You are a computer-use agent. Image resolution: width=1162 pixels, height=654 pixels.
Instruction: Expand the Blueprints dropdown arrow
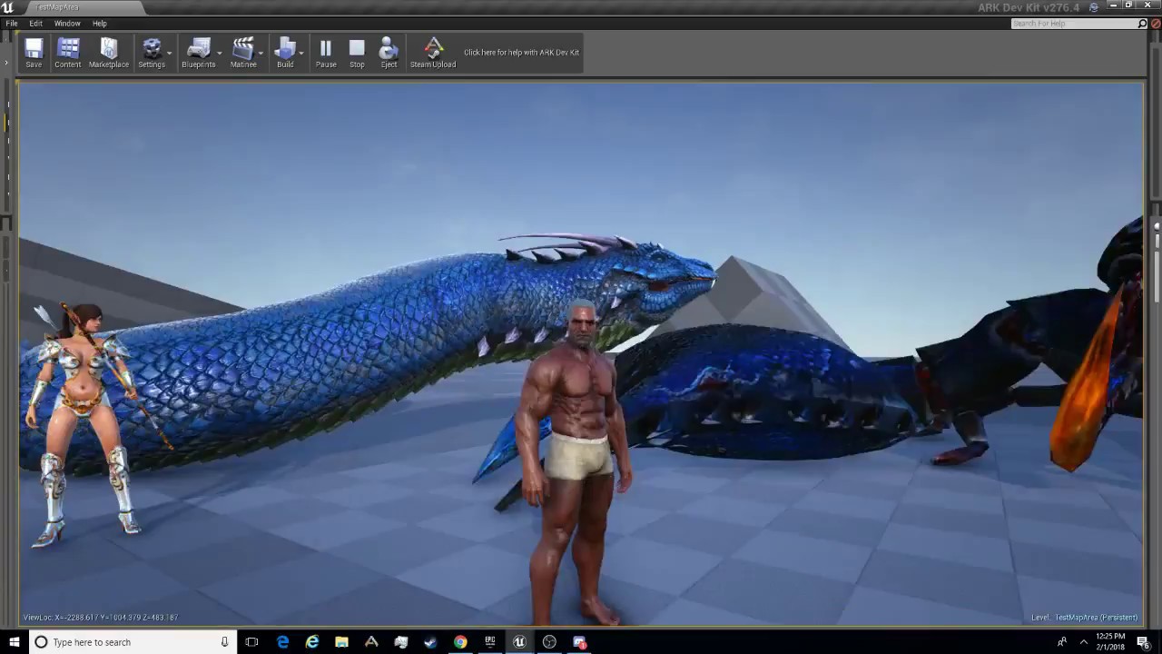pyautogui.click(x=220, y=53)
